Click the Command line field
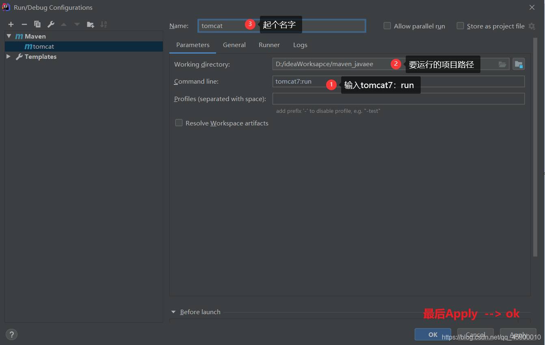 pyautogui.click(x=398, y=81)
